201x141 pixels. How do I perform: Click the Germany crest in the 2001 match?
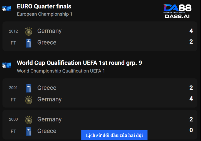click(29, 100)
